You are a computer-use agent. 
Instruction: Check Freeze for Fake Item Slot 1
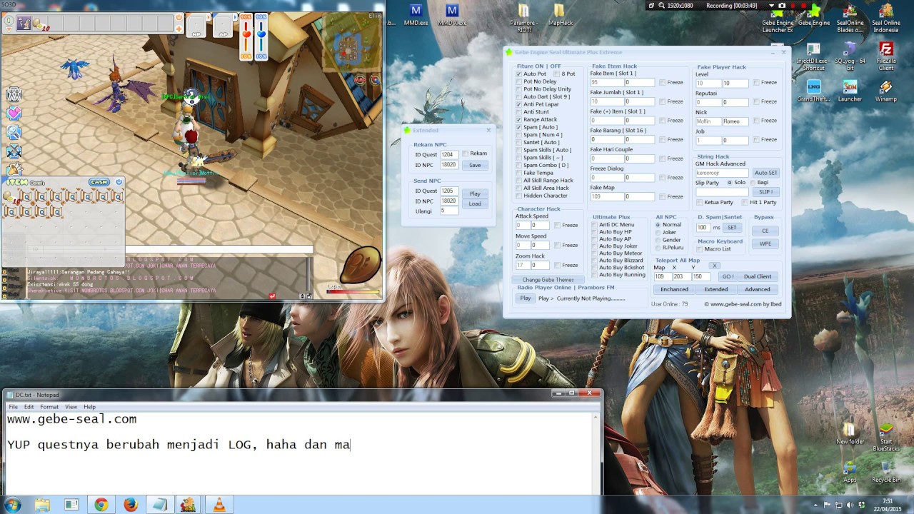[663, 82]
